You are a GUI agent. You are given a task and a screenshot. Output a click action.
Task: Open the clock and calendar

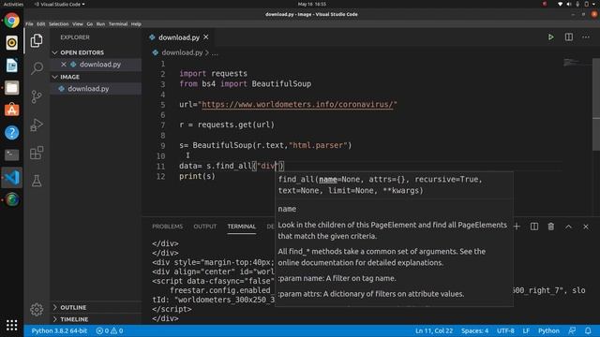point(312,4)
